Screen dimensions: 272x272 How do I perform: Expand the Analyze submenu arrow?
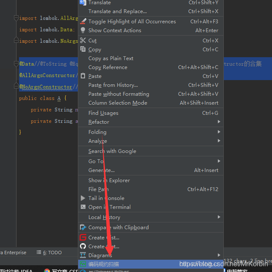219,141
